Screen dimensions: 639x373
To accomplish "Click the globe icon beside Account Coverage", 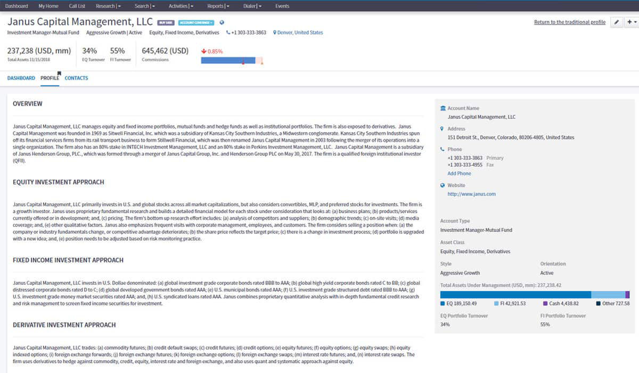I will (222, 22).
